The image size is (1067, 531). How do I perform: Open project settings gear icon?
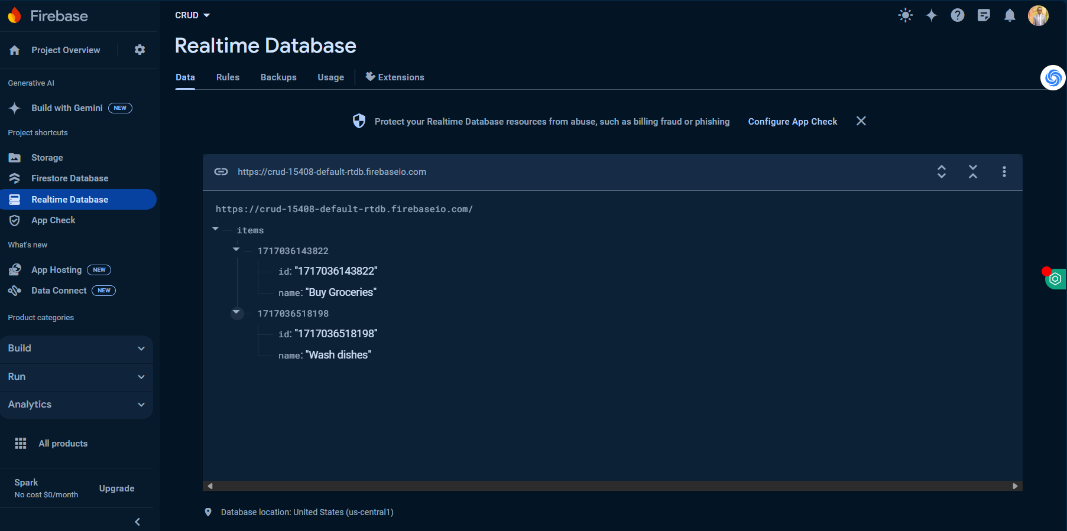click(x=140, y=50)
